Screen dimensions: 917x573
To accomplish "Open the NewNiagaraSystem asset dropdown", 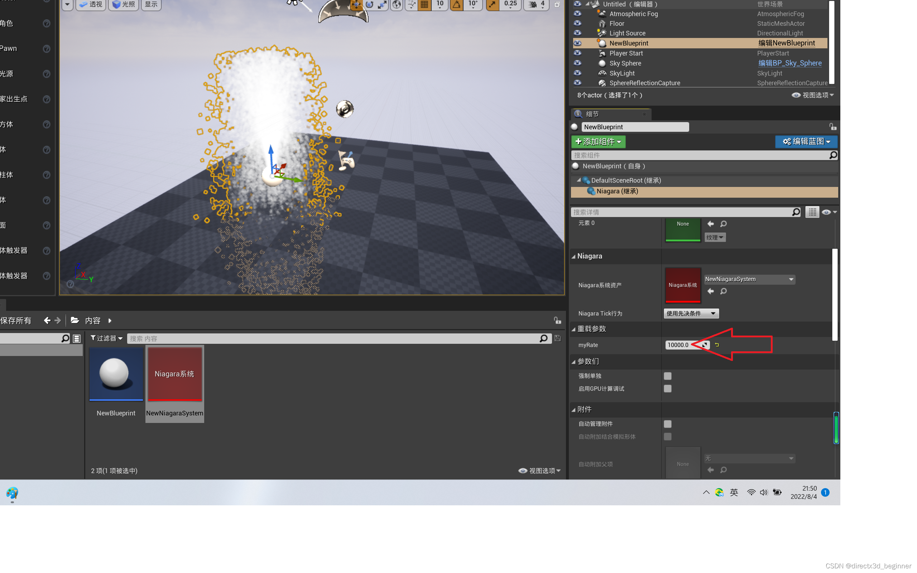I will [x=749, y=279].
